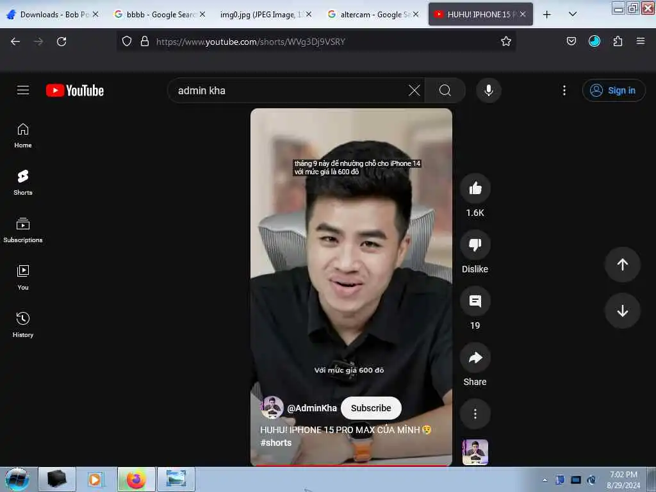The width and height of the screenshot is (656, 492).
Task: Open more actions for the short
Action: click(x=475, y=414)
